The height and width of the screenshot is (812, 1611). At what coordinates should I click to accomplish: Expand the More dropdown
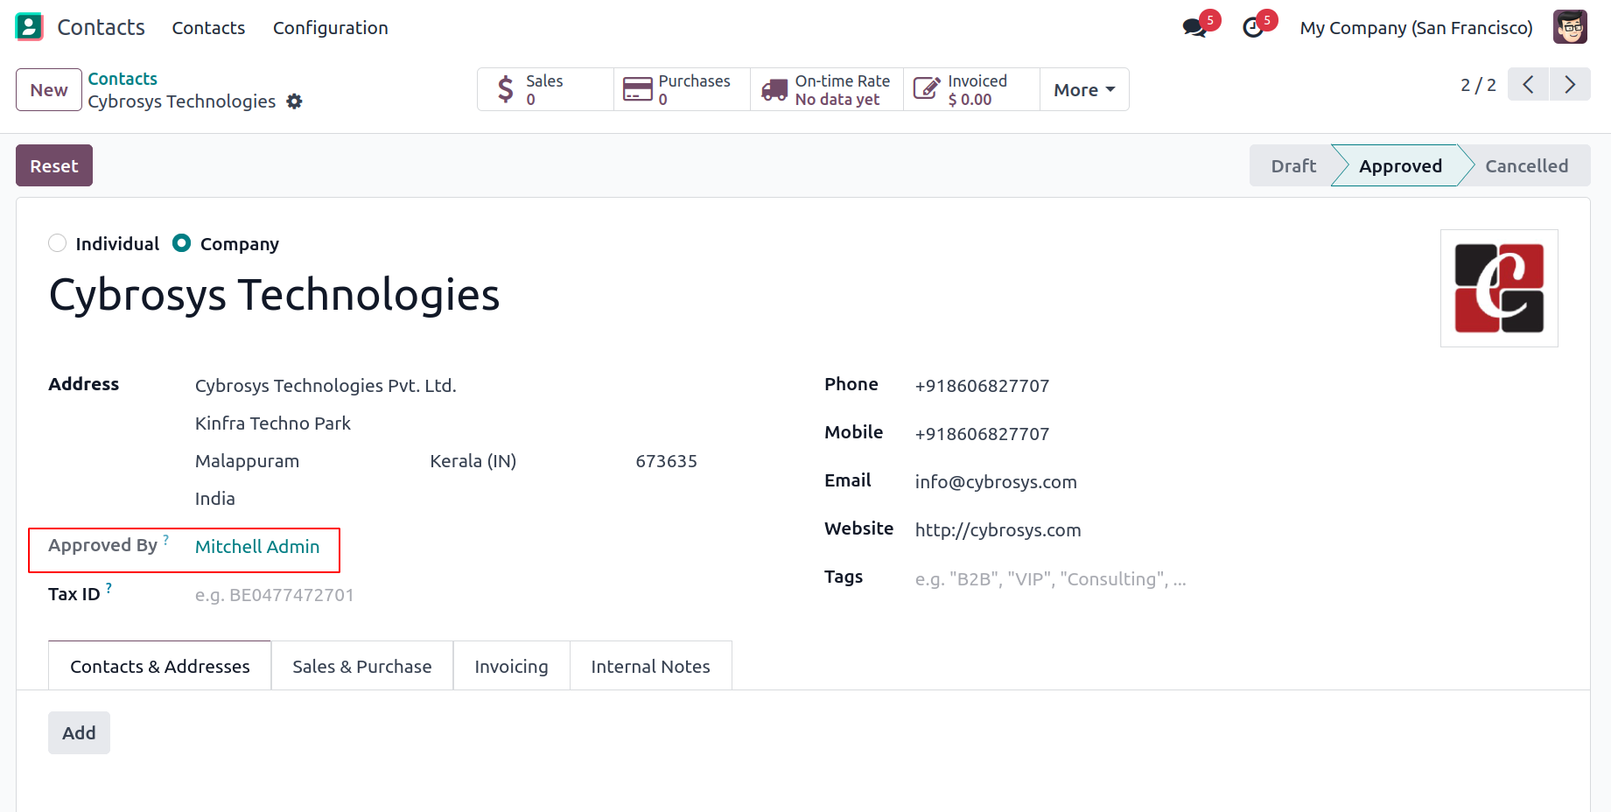click(x=1084, y=90)
